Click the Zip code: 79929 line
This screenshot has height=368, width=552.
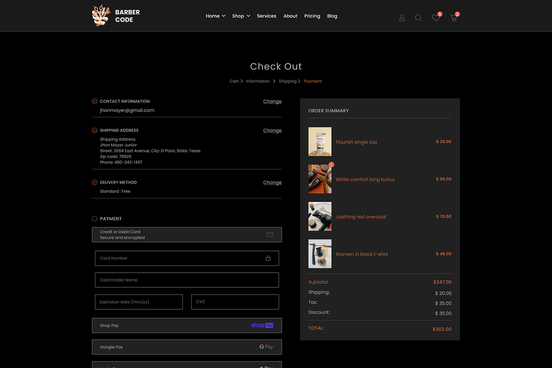point(115,156)
